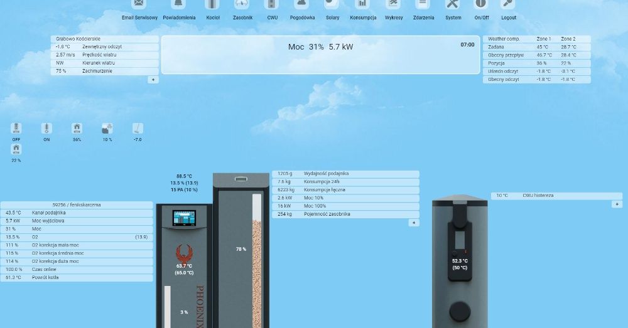Click the sweeper icon showing -7.0
This screenshot has height=328, width=628.
point(138,129)
